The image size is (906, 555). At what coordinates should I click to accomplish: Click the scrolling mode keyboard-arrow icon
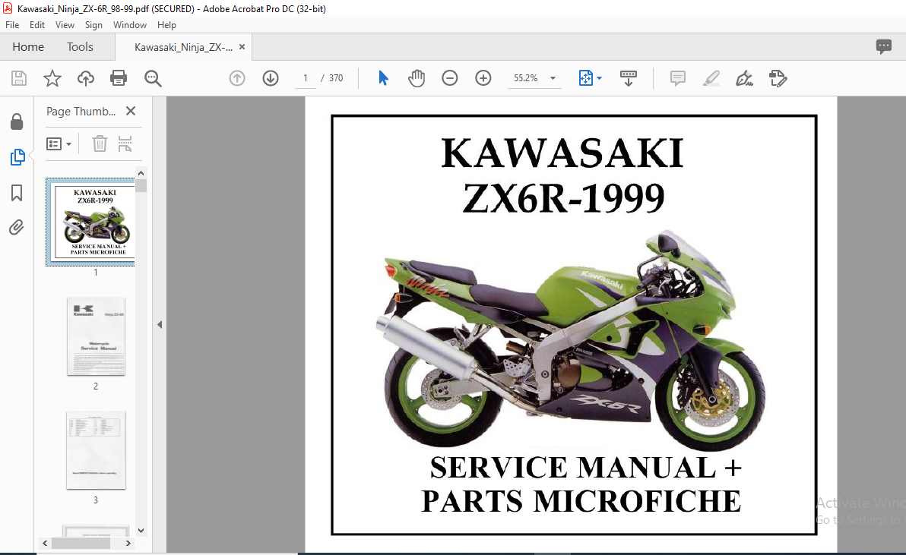628,78
